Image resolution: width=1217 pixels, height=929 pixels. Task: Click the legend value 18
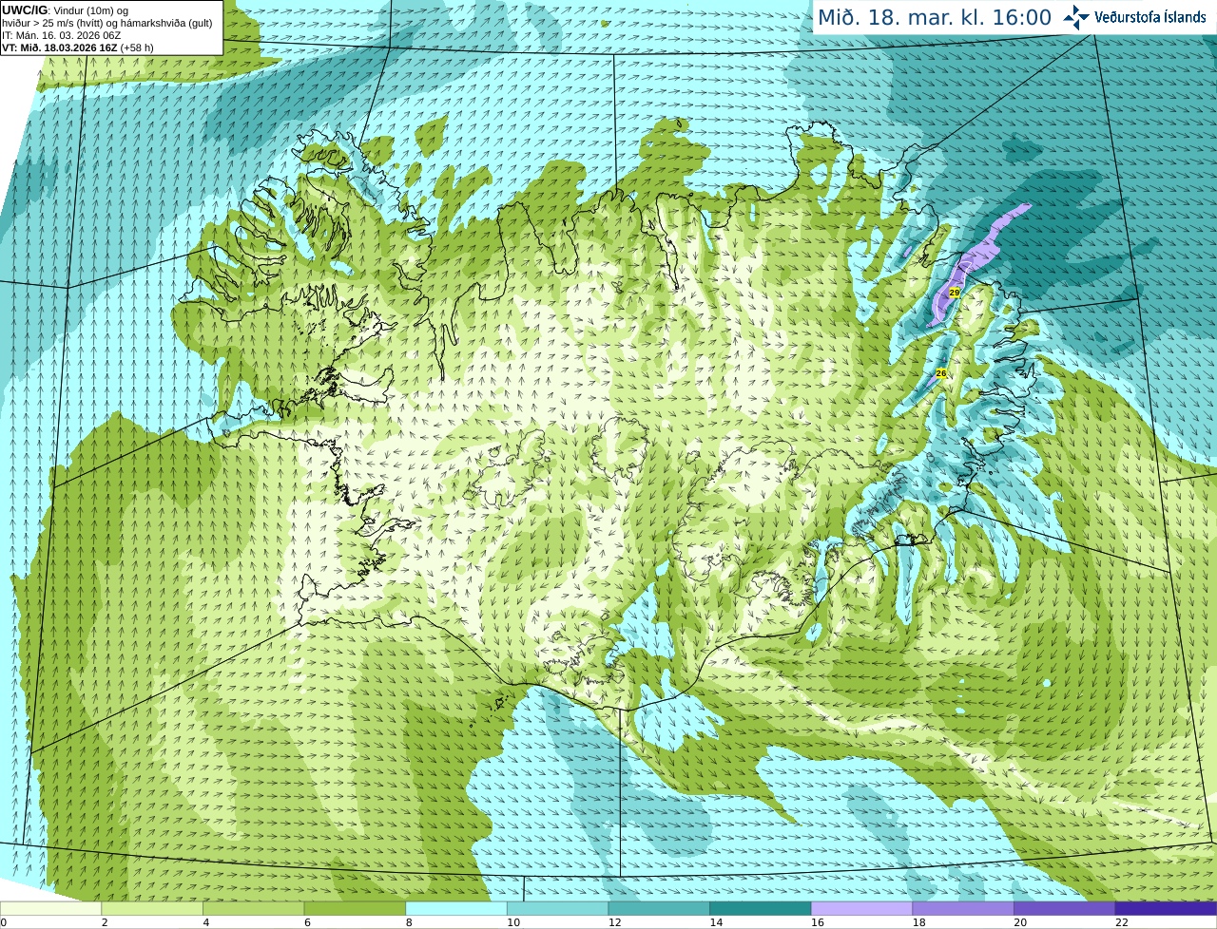918,922
